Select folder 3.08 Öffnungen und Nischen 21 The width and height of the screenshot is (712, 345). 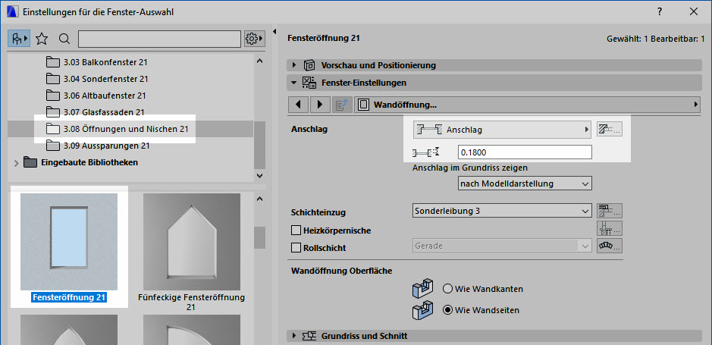[118, 130]
